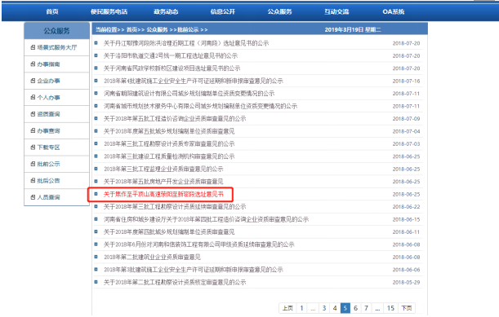Select 场景式服务大厅 in the sidebar

click(x=56, y=47)
